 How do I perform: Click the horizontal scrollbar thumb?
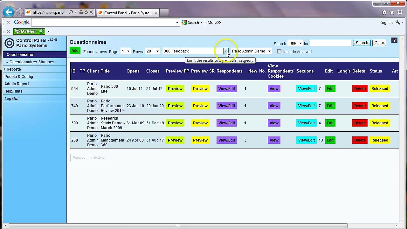click(x=178, y=226)
